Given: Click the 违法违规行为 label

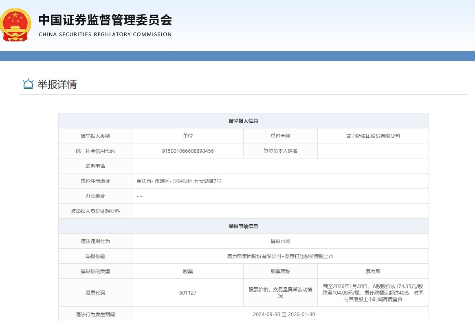Looking at the screenshot, I should [x=95, y=241].
